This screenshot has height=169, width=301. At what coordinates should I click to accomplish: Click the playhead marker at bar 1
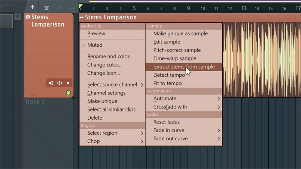(80, 6)
